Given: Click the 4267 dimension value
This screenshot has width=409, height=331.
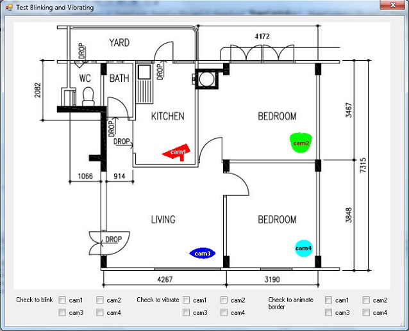Looking at the screenshot, I should tap(165, 279).
